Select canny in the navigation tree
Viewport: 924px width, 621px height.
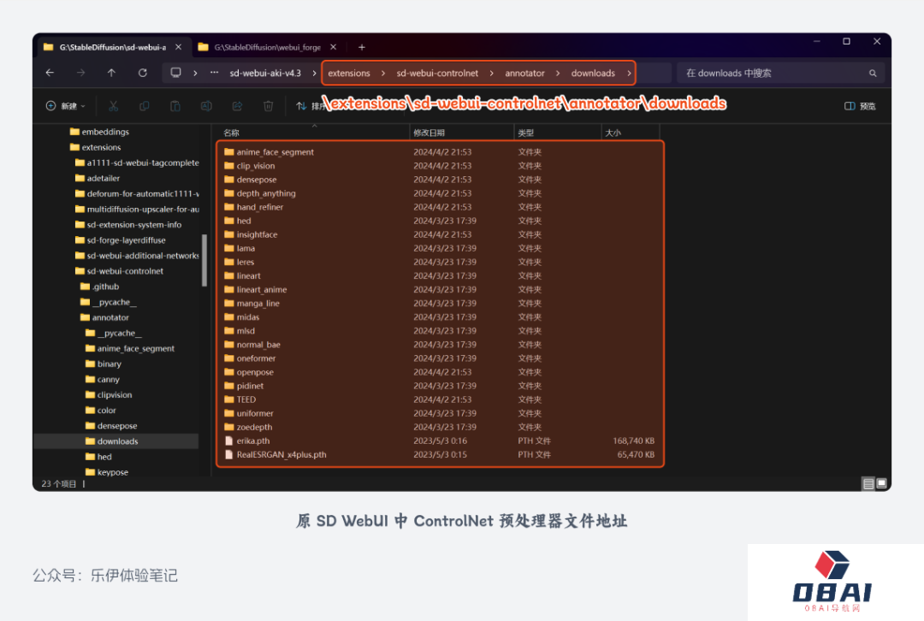103,379
